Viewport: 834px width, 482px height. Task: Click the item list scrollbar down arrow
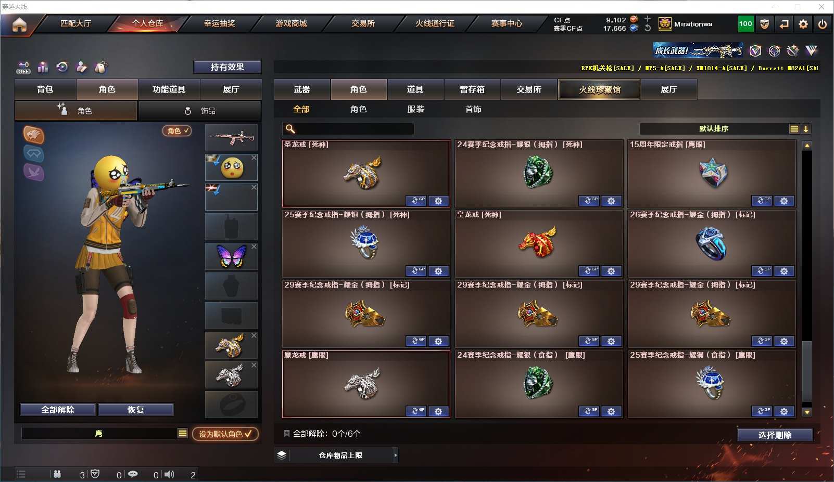(x=807, y=412)
